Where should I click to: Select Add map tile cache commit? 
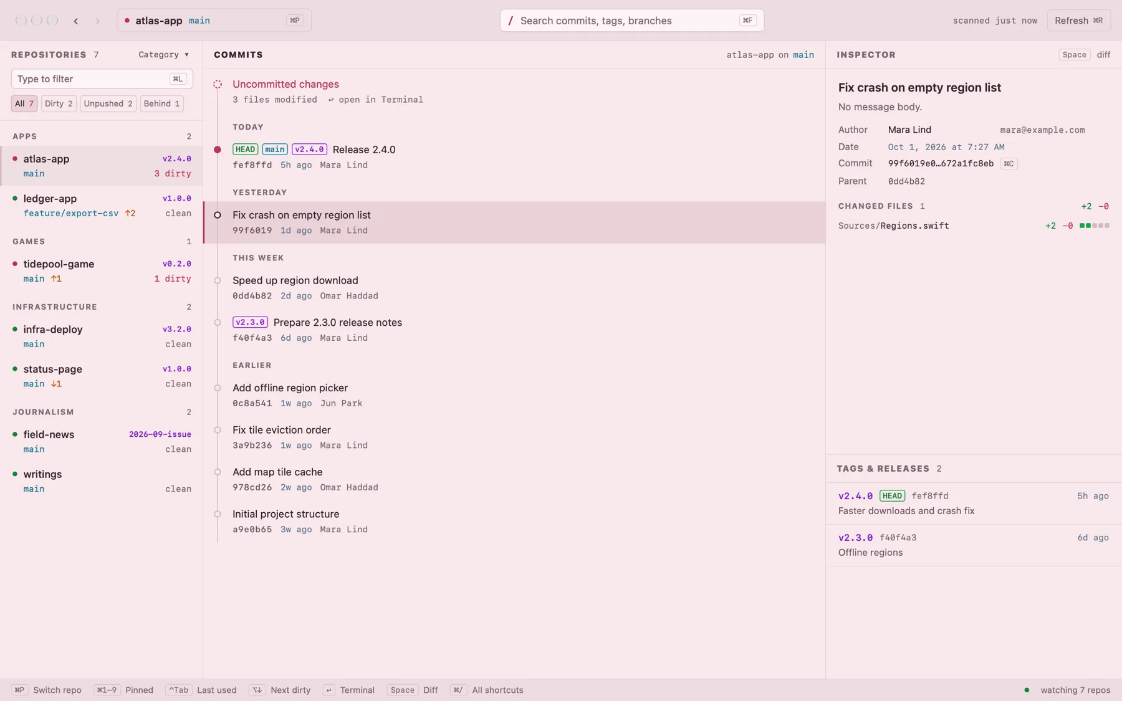coord(515,479)
